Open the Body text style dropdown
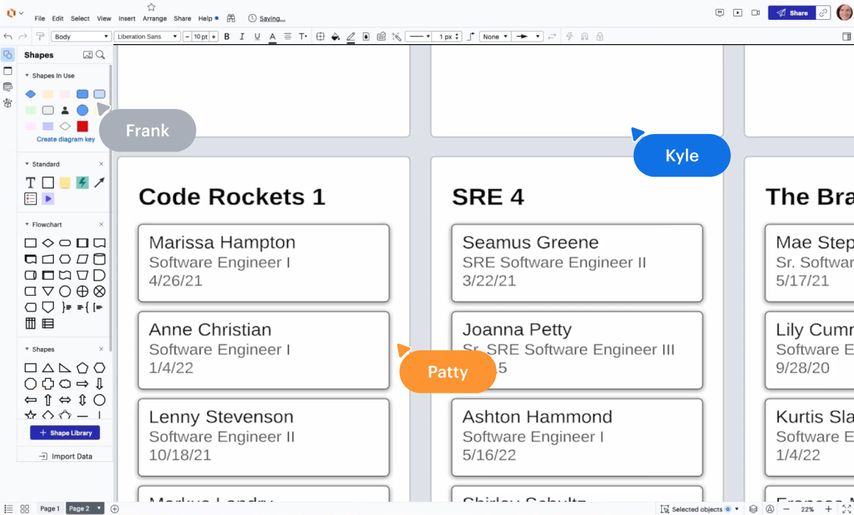The height and width of the screenshot is (515, 854). (81, 37)
